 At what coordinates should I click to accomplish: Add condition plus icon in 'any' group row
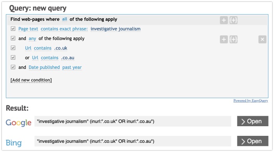coord(224,39)
